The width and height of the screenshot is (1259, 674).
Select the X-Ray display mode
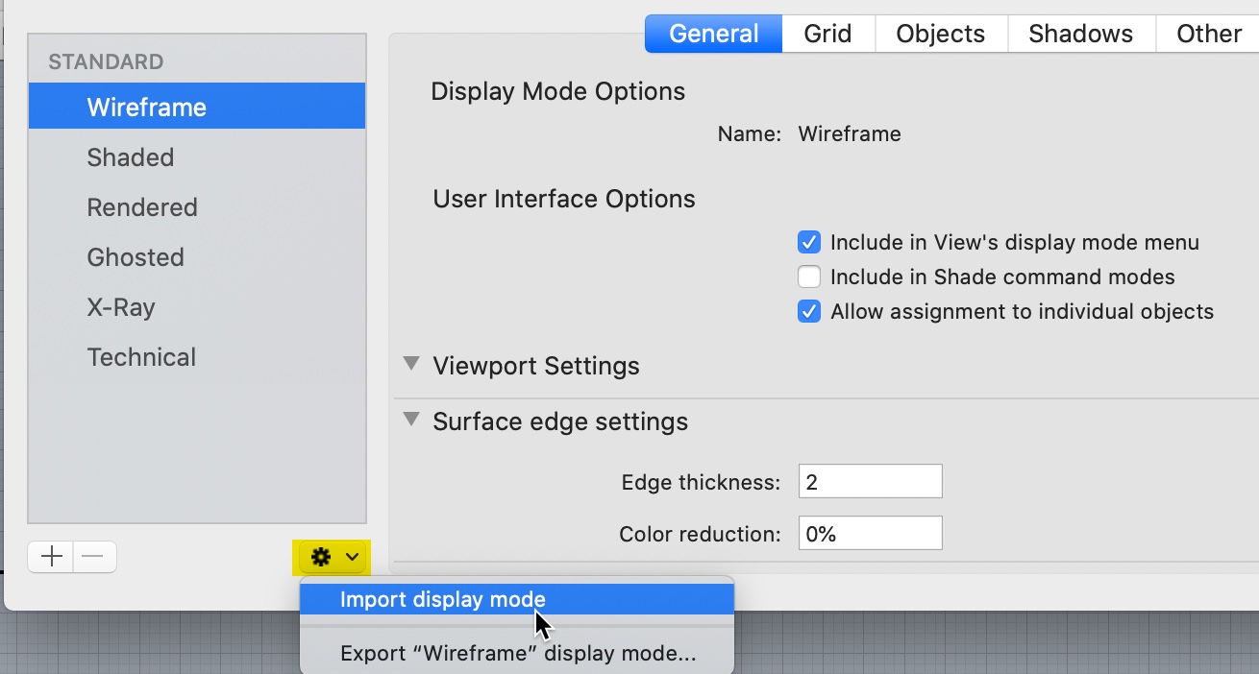tap(197, 307)
